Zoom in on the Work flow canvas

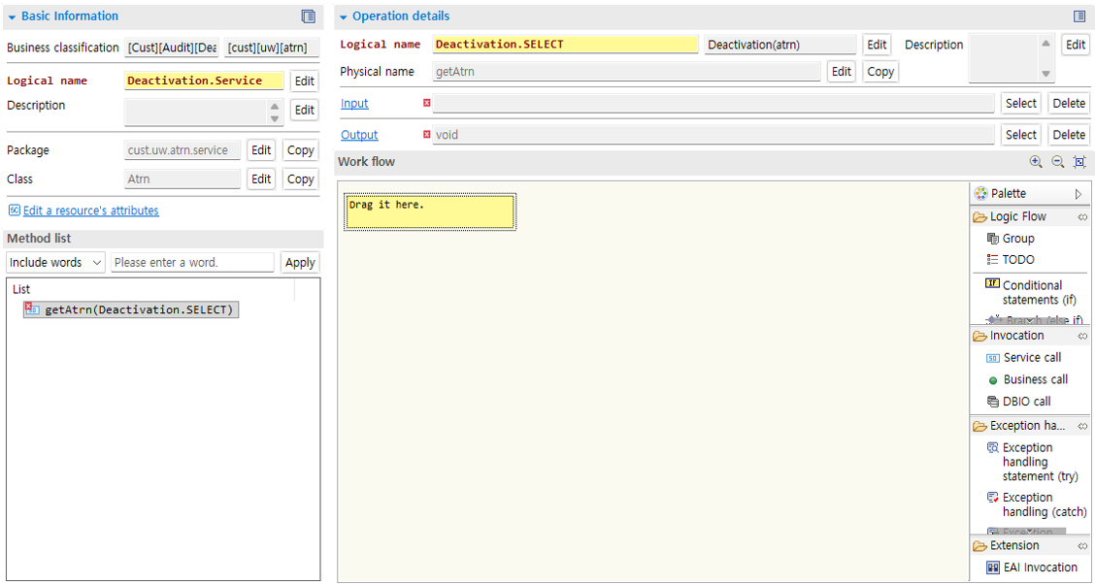click(1035, 162)
